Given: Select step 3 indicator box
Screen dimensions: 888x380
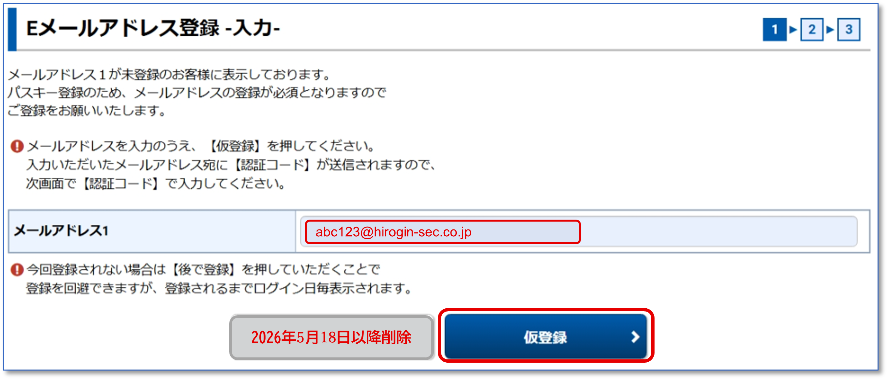Looking at the screenshot, I should pos(849,29).
